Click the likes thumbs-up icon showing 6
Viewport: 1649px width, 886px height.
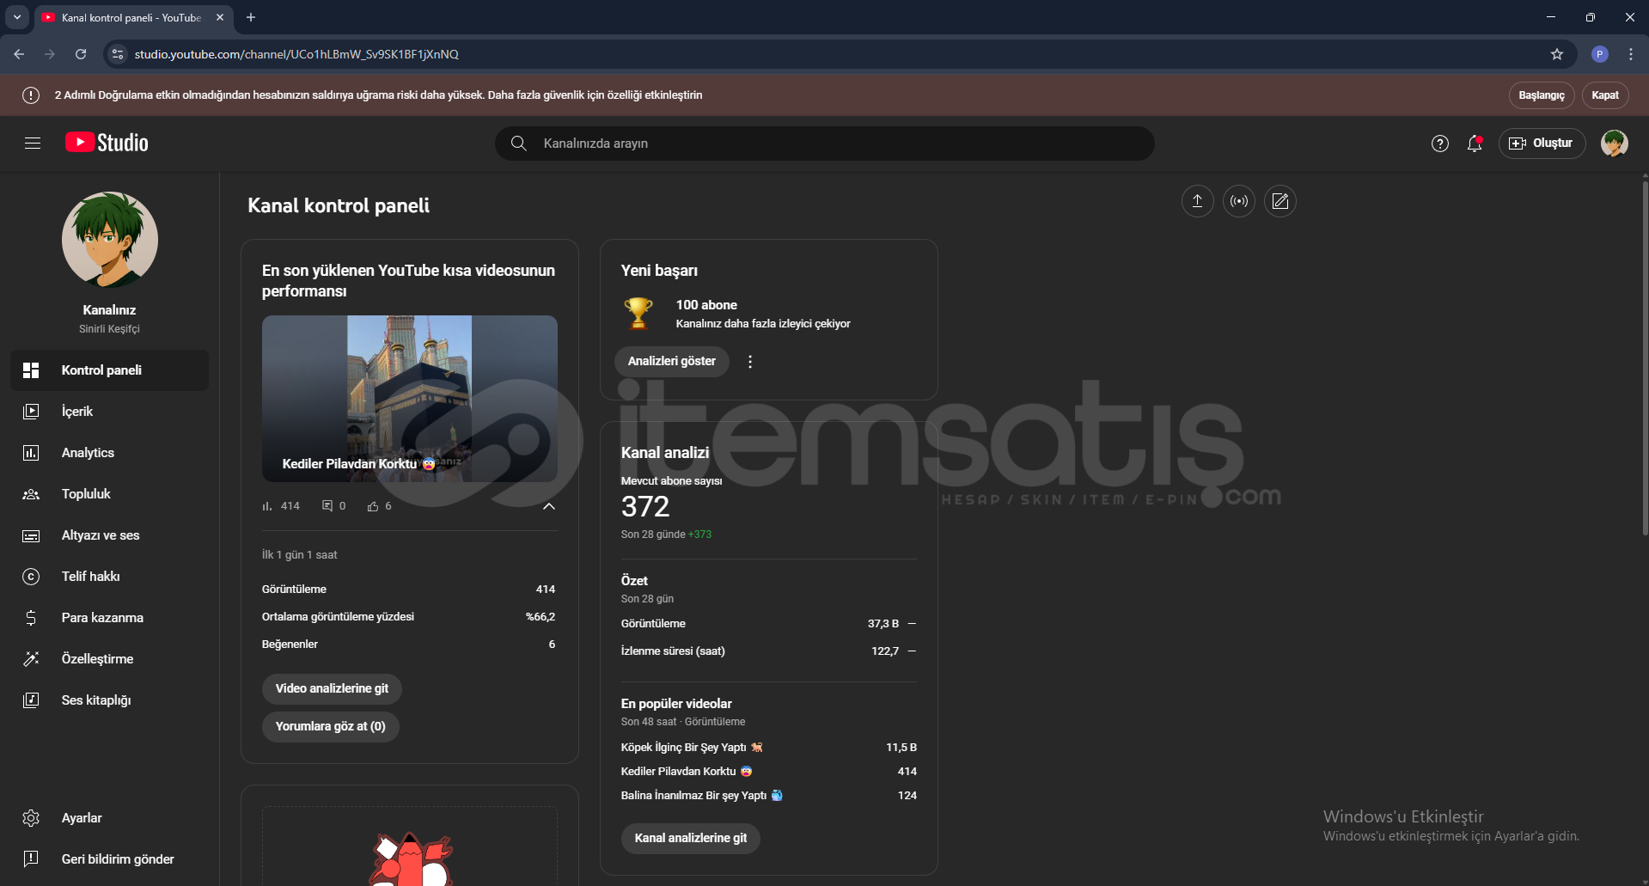[373, 506]
